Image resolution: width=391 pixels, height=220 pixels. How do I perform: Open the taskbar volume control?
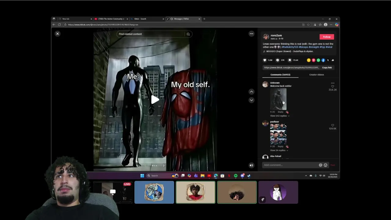[324, 176]
